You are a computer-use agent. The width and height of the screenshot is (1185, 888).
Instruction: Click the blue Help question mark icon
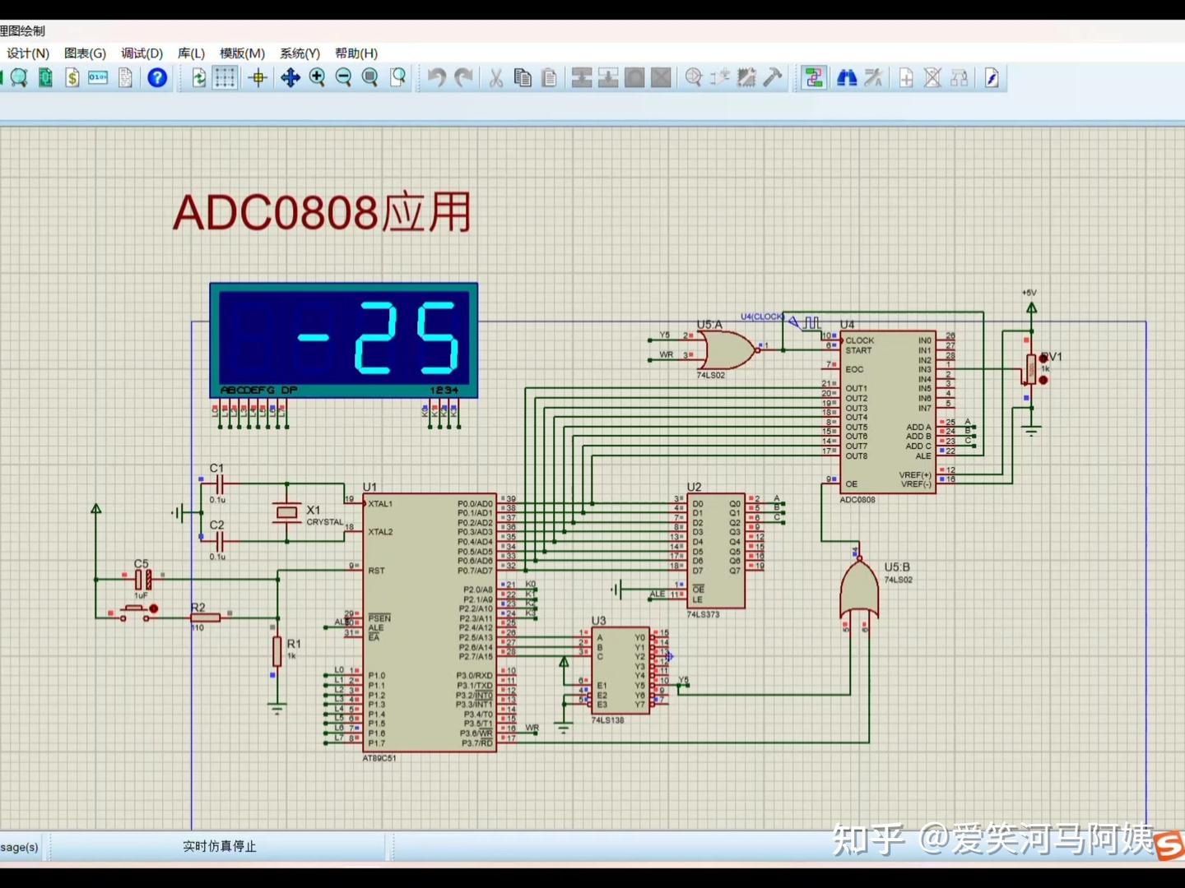[x=157, y=78]
